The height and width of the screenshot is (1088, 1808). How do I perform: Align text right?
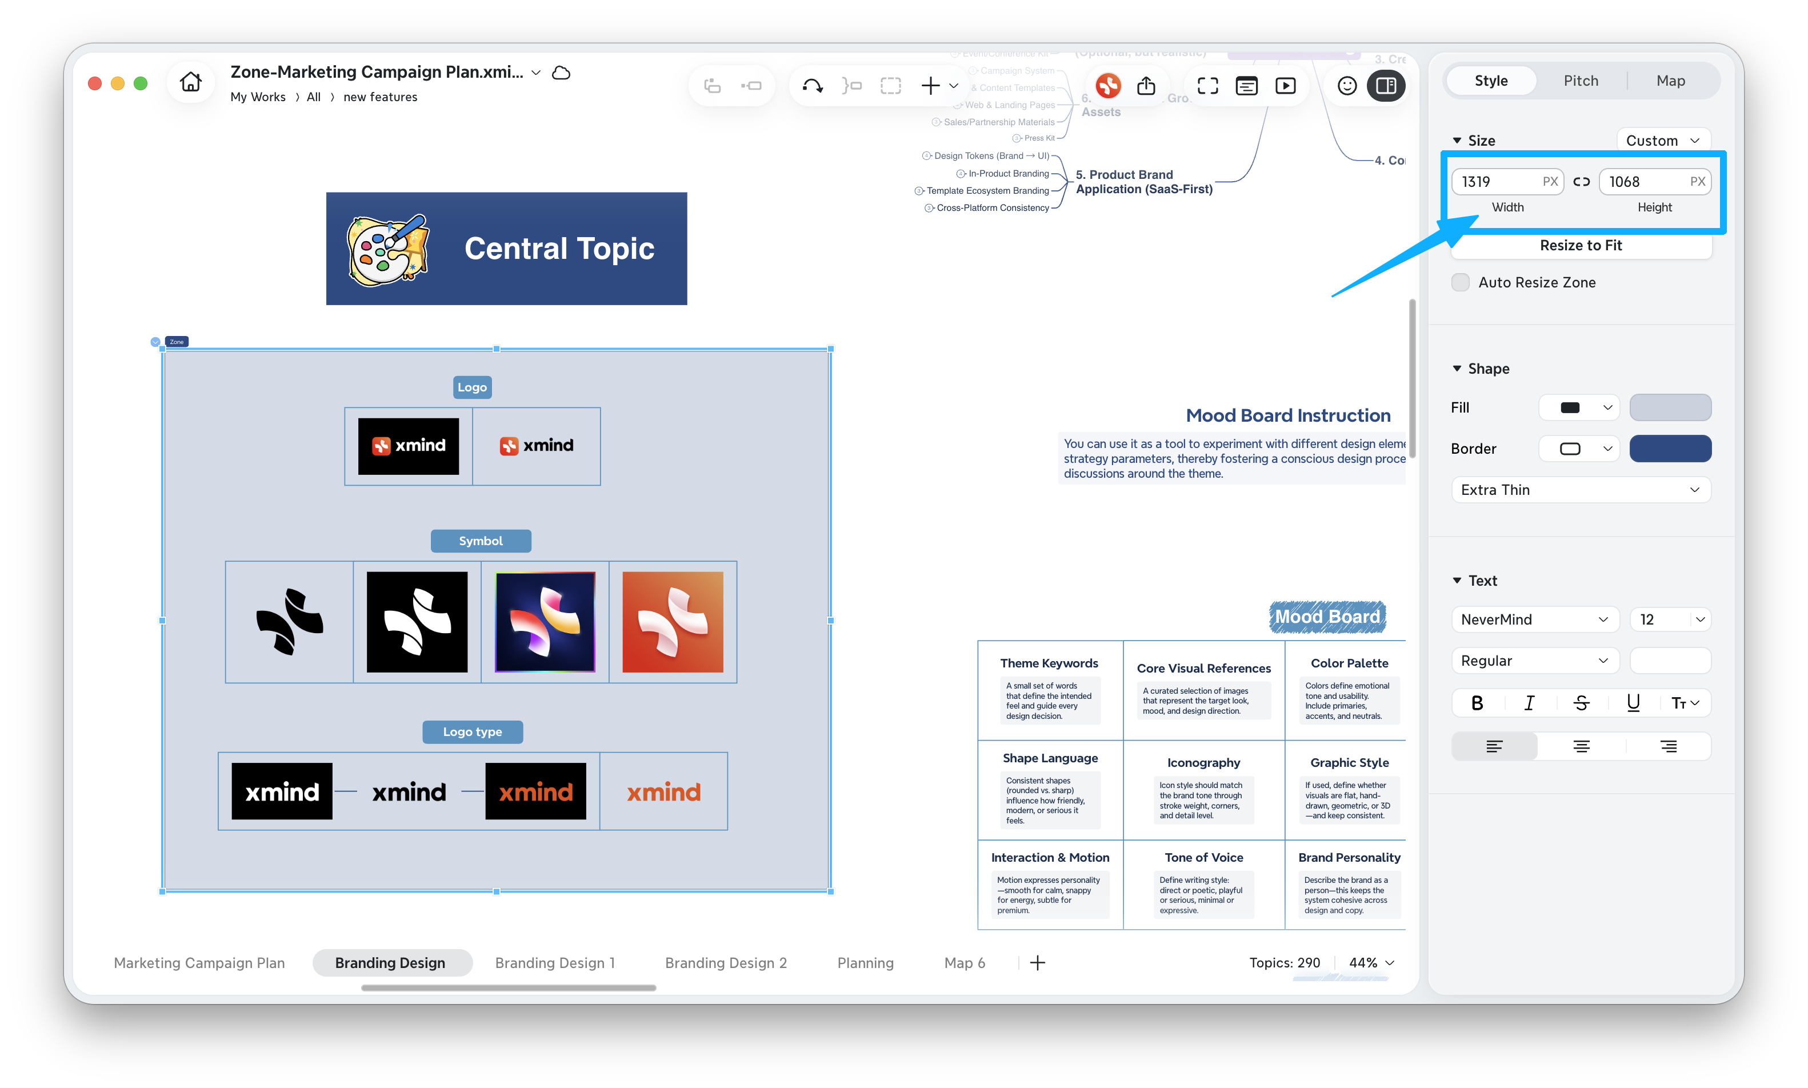click(x=1668, y=747)
